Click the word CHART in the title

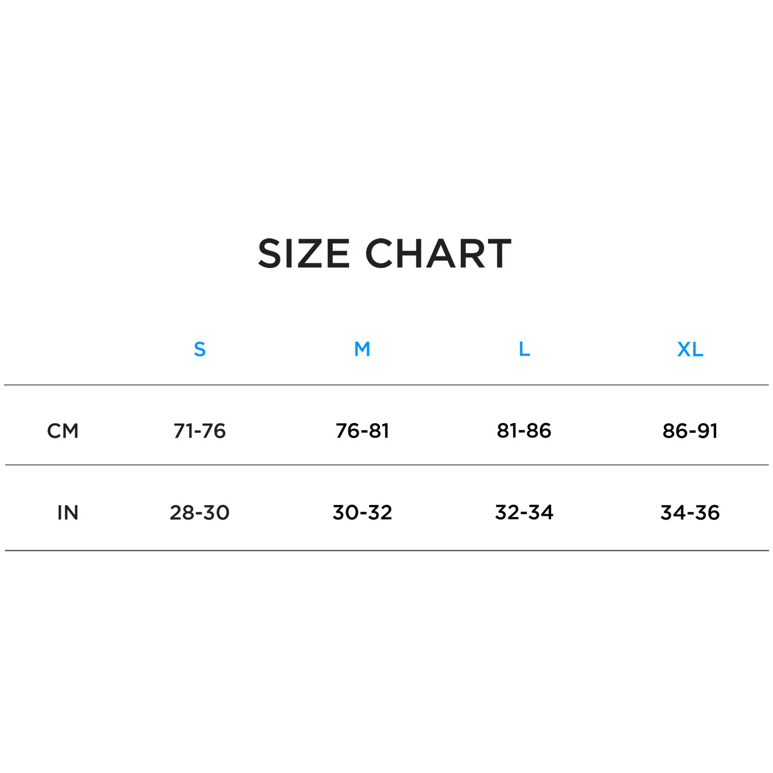click(x=438, y=254)
